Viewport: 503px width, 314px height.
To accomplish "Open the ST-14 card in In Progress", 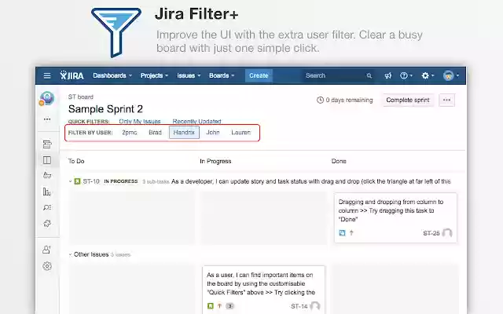I will pos(264,289).
